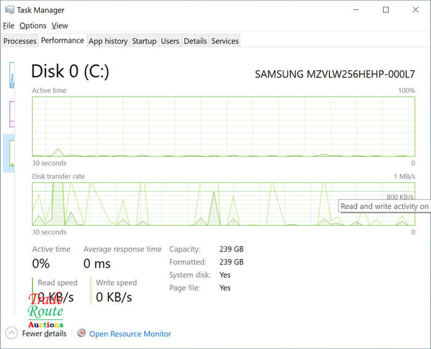Viewport: 431px width, 349px height.
Task: Switch to the Users tab
Action: click(x=170, y=41)
